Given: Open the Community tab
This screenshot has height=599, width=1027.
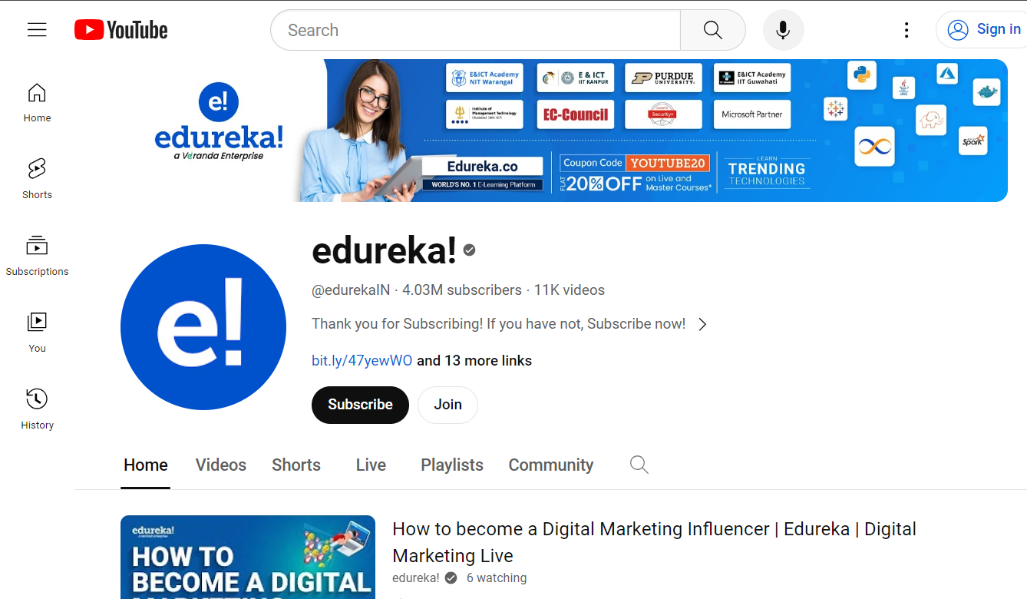Looking at the screenshot, I should coord(550,465).
